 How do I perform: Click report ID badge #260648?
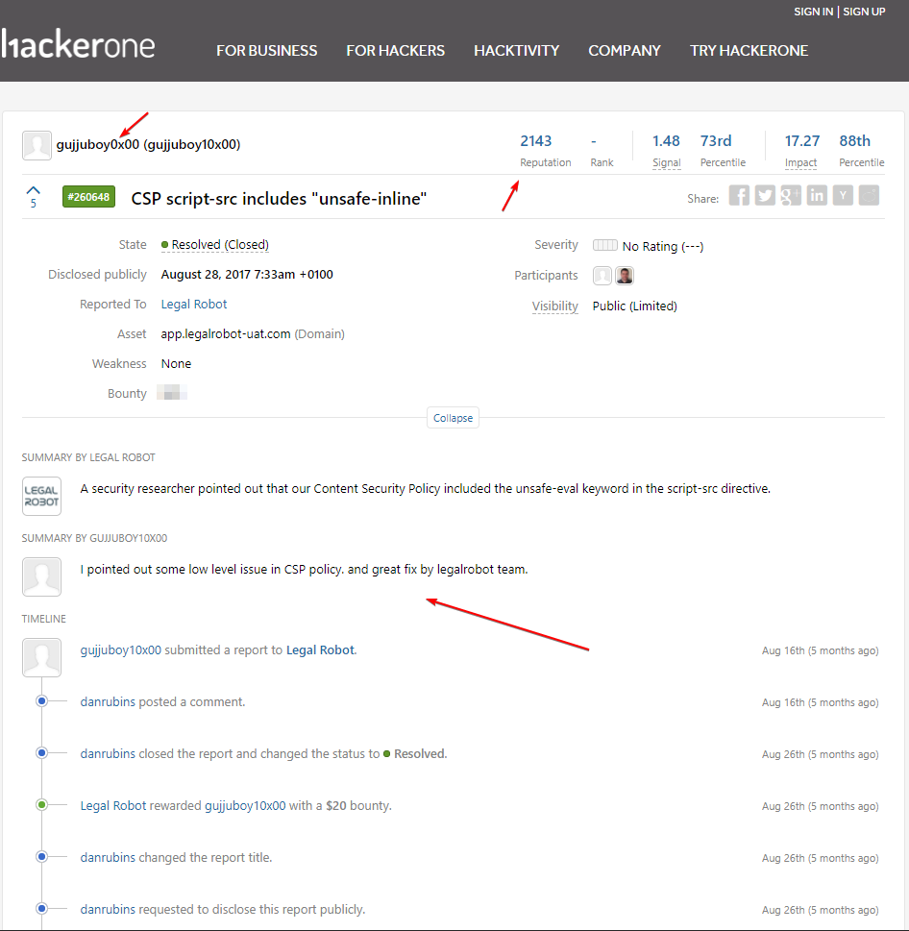pyautogui.click(x=88, y=197)
